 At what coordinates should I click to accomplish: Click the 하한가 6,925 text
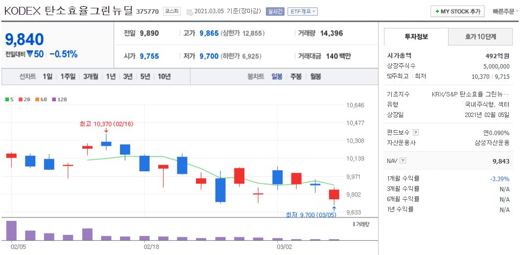pos(240,56)
